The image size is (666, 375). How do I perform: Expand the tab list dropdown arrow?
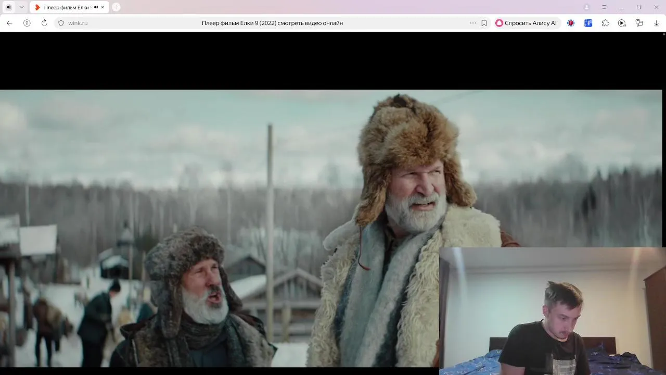pyautogui.click(x=21, y=7)
